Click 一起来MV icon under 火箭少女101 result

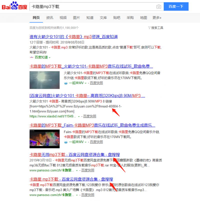(66, 83)
